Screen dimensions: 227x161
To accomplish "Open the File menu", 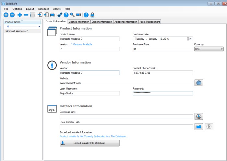I will (x=6, y=9).
